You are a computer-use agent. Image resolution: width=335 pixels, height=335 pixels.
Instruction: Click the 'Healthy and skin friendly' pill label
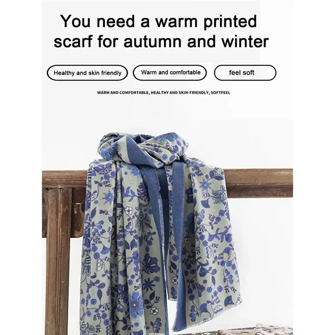87,73
